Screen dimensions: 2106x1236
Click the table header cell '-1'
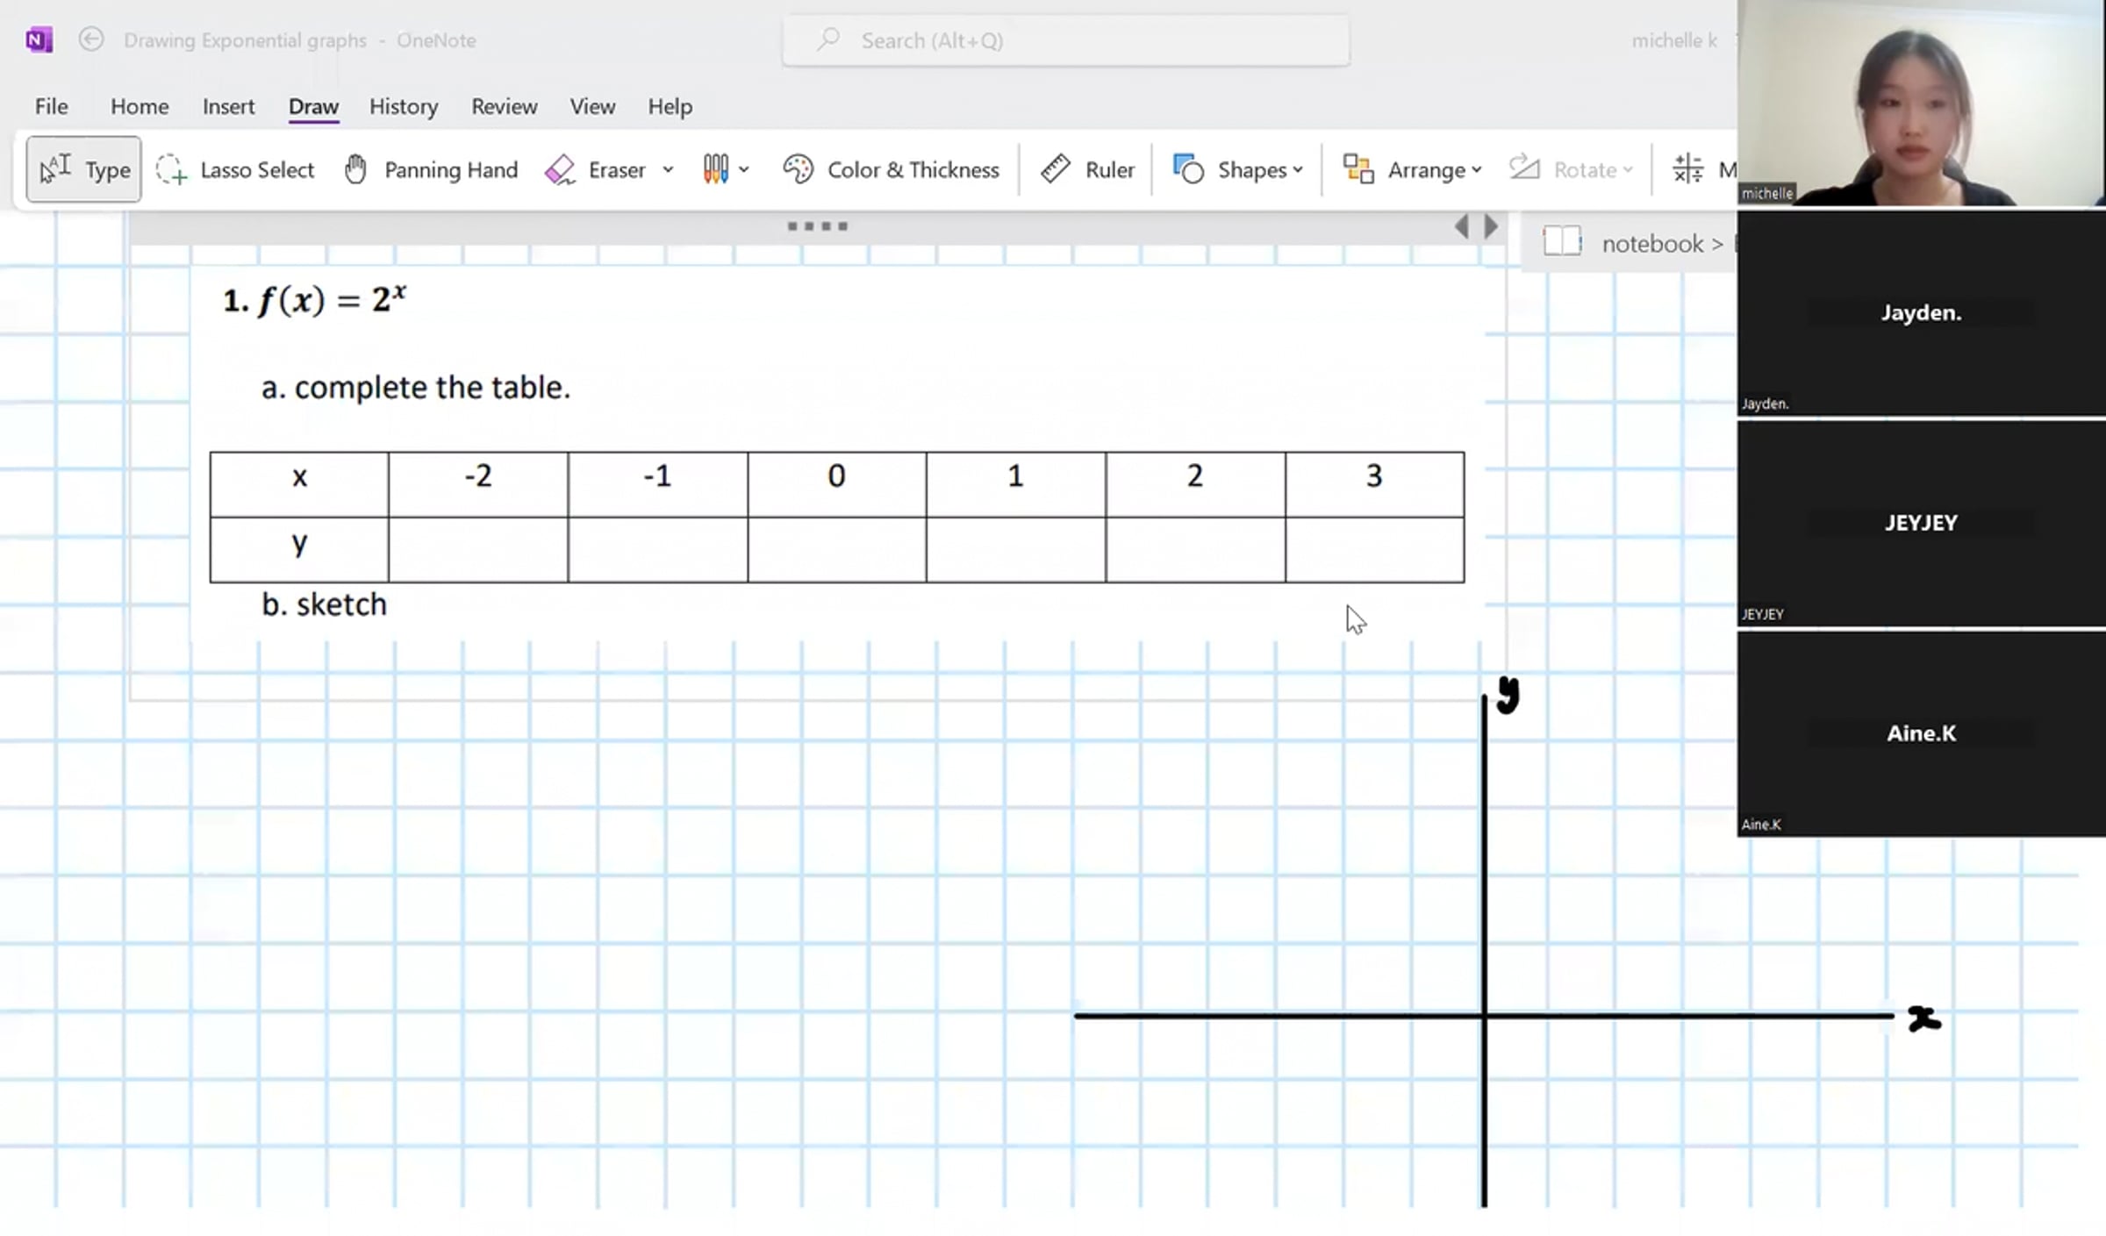pos(657,484)
